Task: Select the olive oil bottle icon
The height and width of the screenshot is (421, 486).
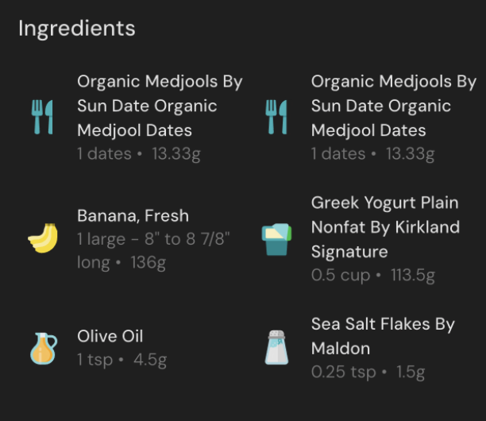Action: pyautogui.click(x=43, y=348)
